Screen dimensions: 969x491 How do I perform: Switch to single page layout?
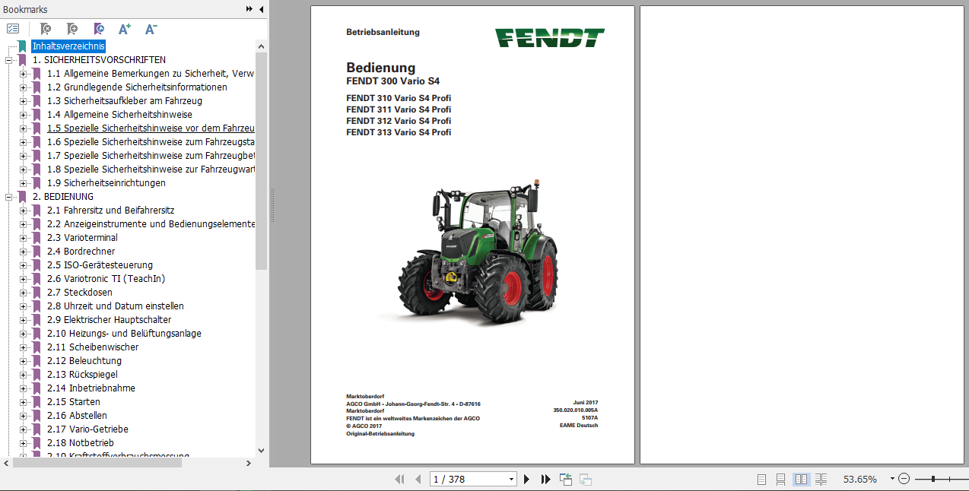tap(762, 479)
